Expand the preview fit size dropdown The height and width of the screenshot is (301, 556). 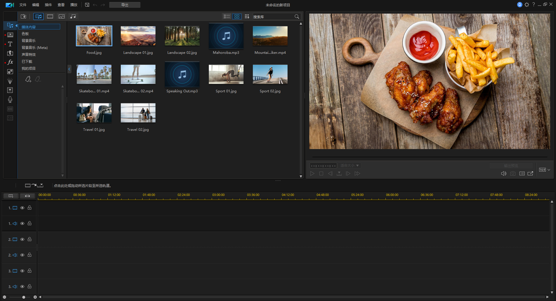tap(350, 166)
